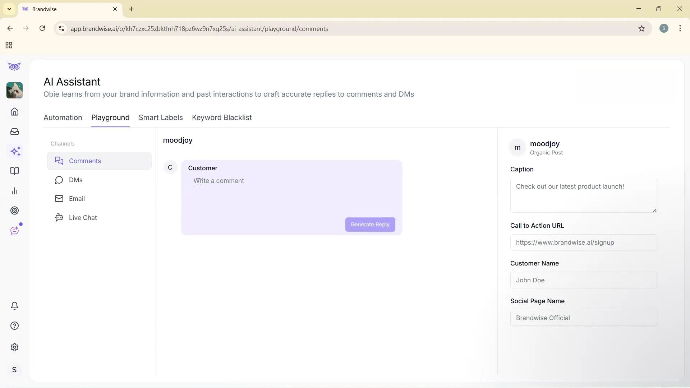Viewport: 690px width, 388px height.
Task: Open a new browser tab with plus button
Action: [x=132, y=9]
